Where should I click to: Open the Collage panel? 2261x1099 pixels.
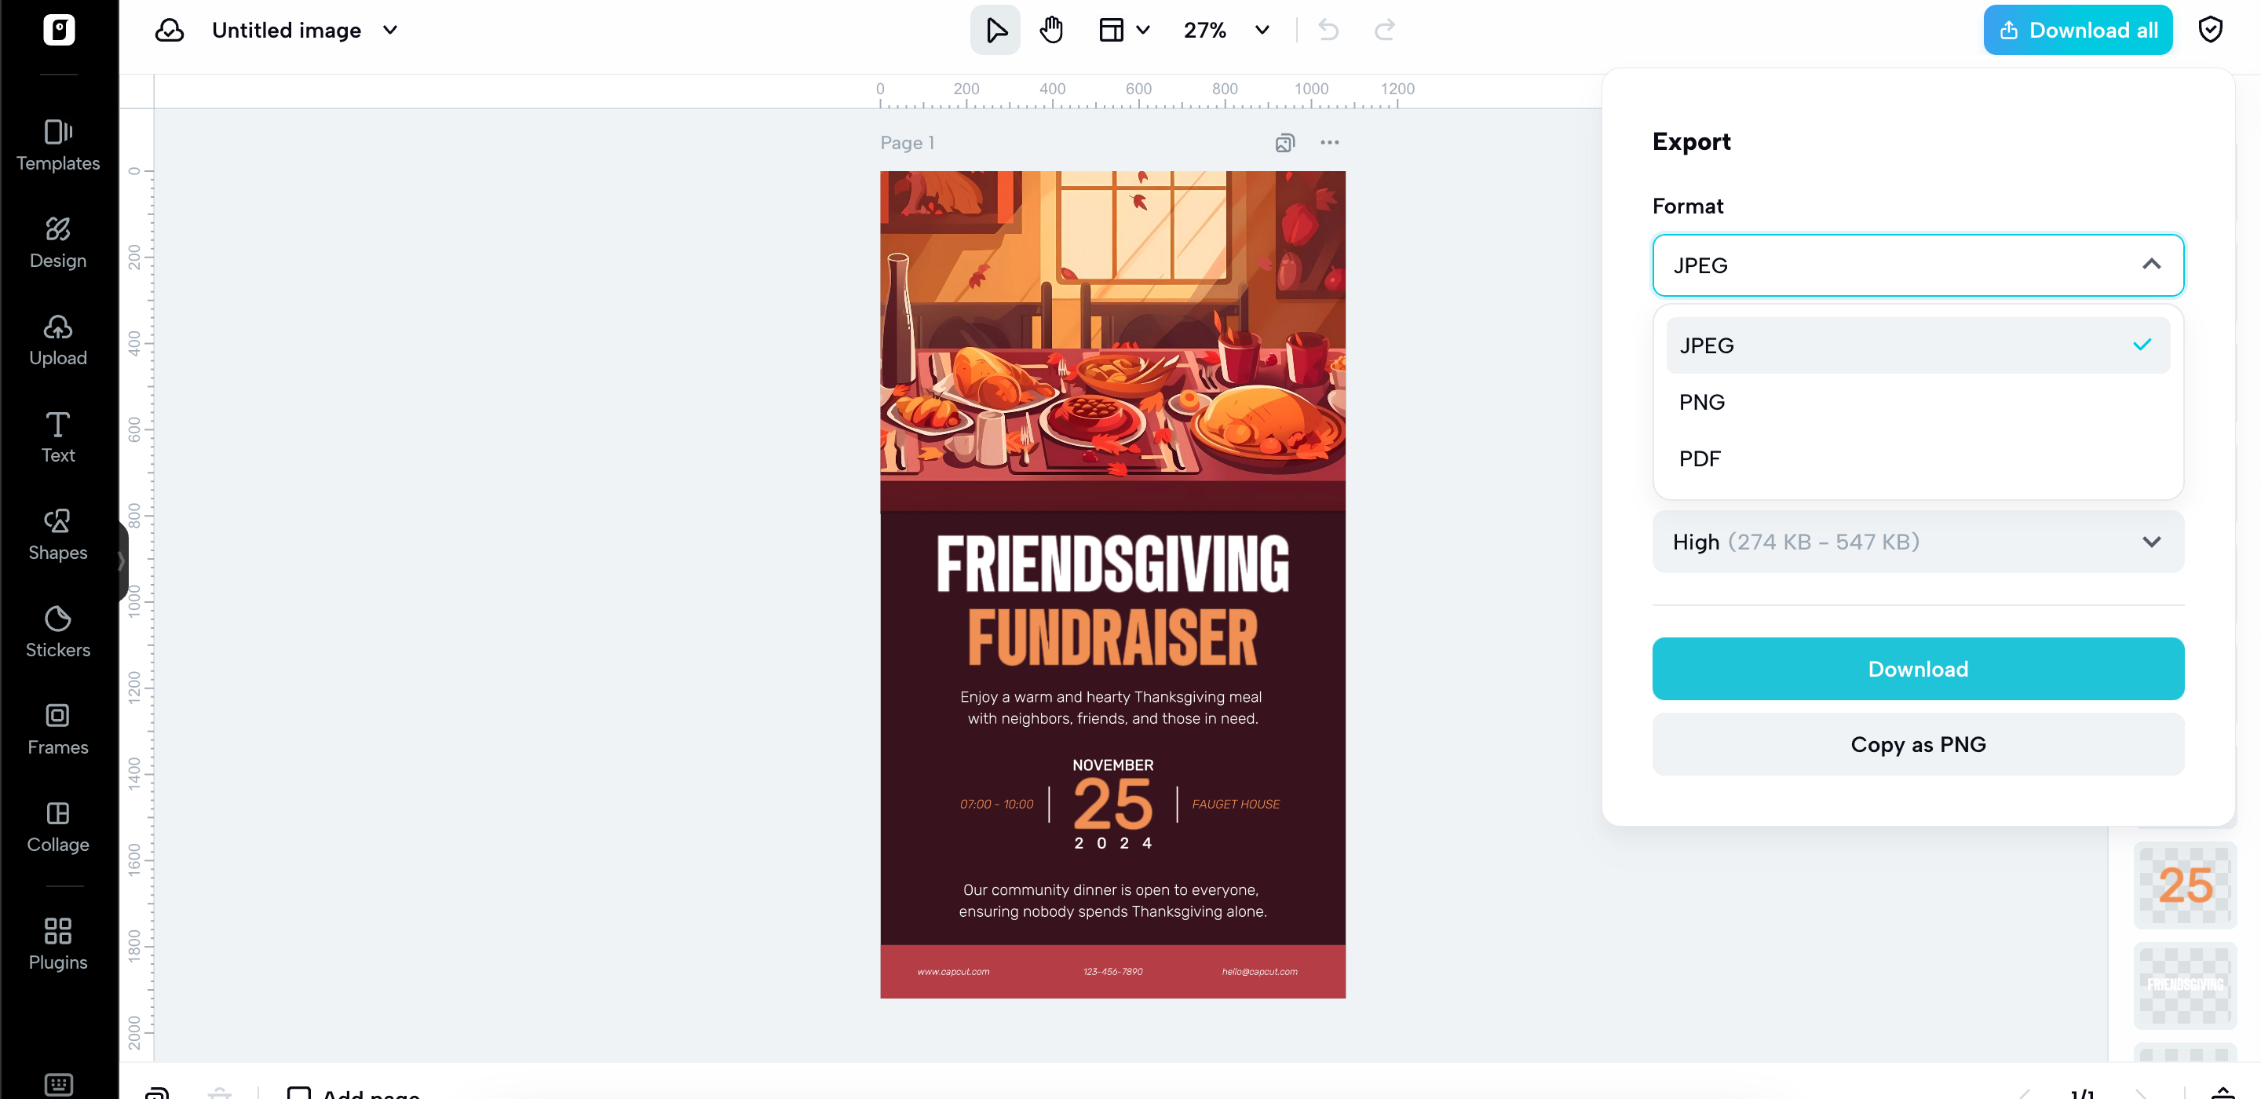pyautogui.click(x=58, y=827)
